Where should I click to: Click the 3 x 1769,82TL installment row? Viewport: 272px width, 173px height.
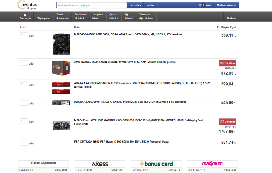tap(156, 170)
